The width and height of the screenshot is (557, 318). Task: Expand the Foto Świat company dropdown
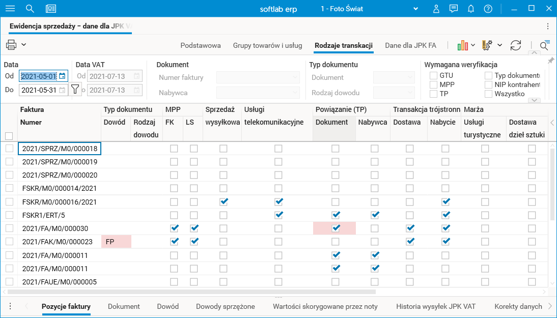point(416,9)
